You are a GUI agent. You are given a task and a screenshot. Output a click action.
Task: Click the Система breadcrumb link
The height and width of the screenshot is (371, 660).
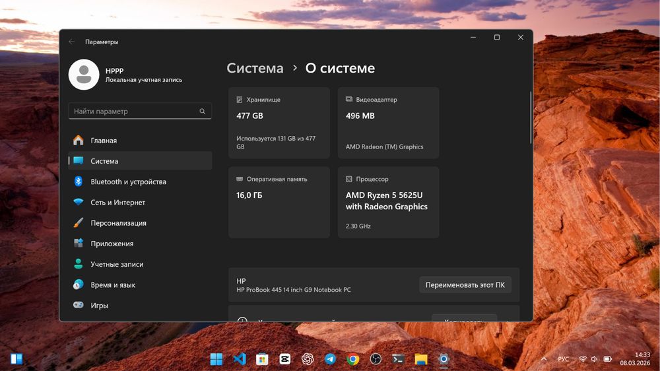[x=255, y=68]
